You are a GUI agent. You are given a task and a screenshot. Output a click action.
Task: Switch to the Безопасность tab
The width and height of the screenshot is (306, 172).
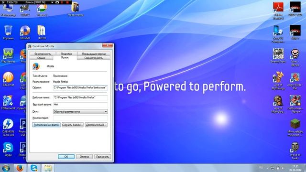[x=43, y=54]
